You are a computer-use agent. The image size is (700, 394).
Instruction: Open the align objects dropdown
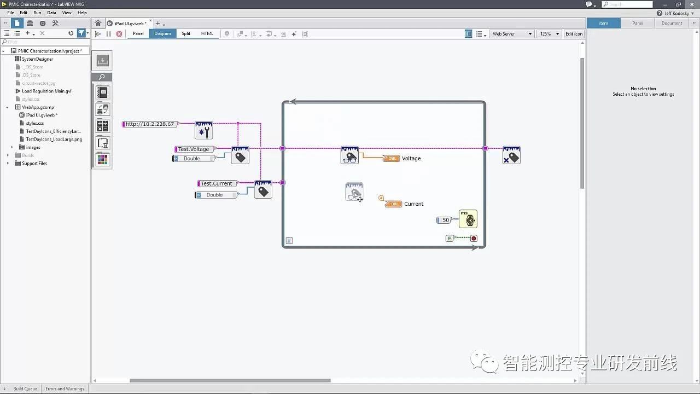click(256, 34)
